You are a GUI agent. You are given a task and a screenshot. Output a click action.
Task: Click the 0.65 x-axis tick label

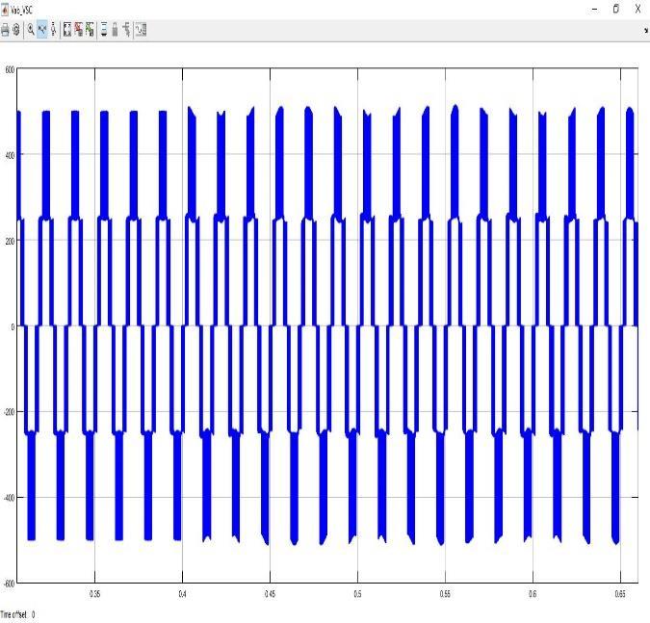tap(620, 594)
